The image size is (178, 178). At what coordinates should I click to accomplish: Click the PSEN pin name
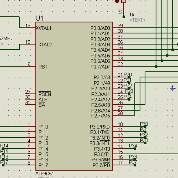[x=45, y=94]
